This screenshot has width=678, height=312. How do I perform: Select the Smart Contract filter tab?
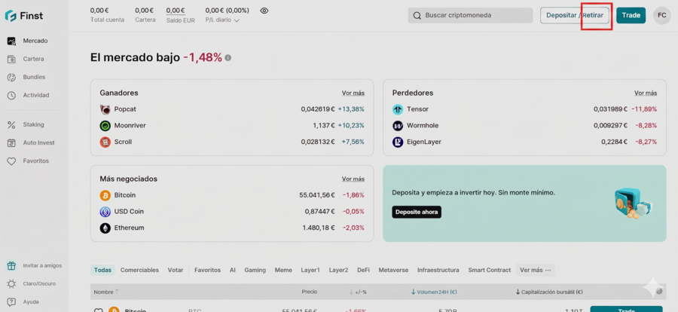pyautogui.click(x=490, y=270)
